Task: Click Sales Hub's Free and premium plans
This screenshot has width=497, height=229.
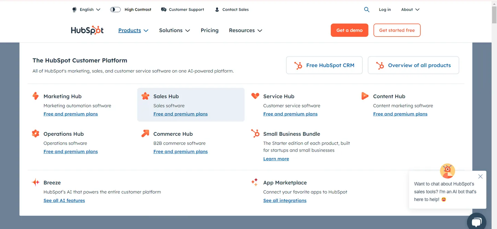Action: coord(181,114)
